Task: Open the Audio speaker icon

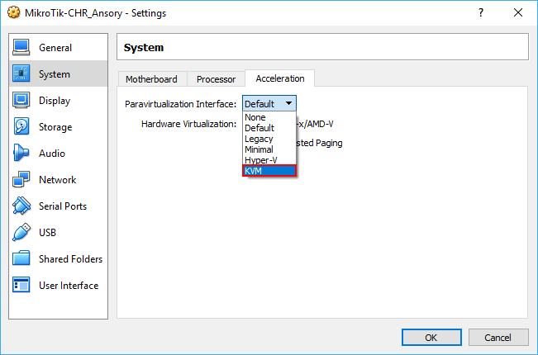Action: pos(22,154)
